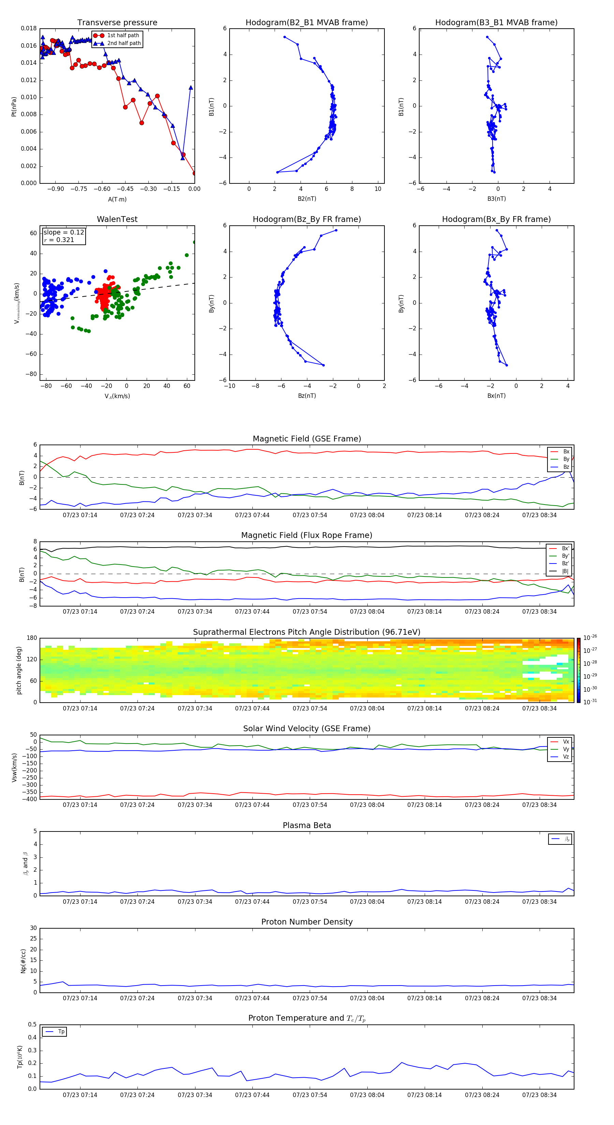Select the "2nd half path" legend entry

[x=117, y=43]
